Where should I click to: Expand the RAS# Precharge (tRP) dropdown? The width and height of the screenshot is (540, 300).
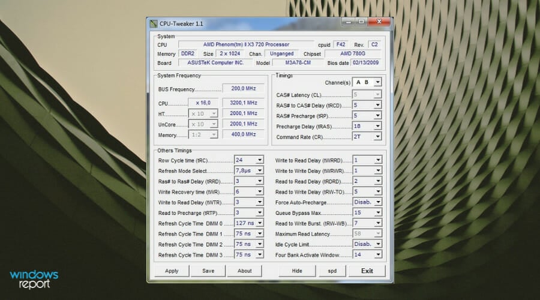point(367,116)
